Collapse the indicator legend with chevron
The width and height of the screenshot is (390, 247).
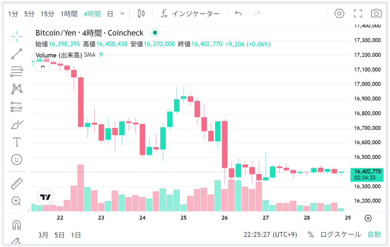coord(43,67)
